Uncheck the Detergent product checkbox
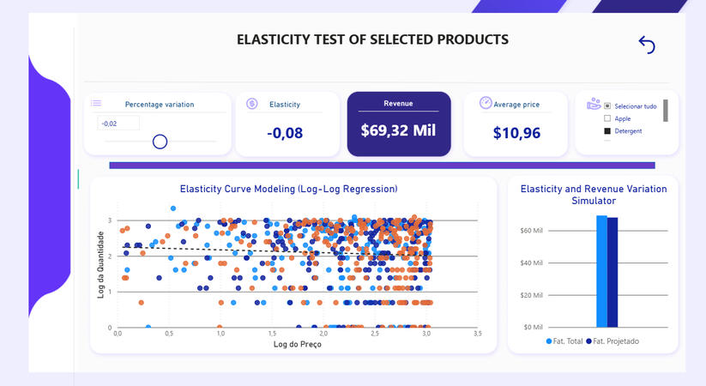 (x=607, y=131)
